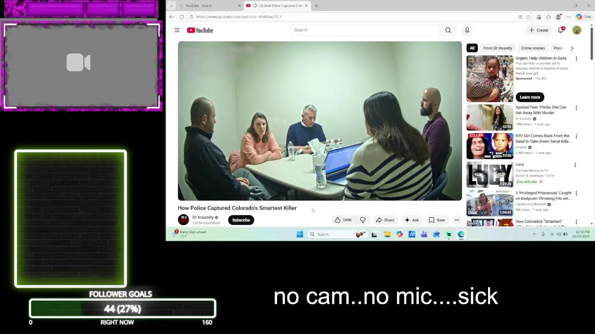Screen dimensions: 595x334
Task: Open clock showing 11:58 PM
Action: pos(582,234)
